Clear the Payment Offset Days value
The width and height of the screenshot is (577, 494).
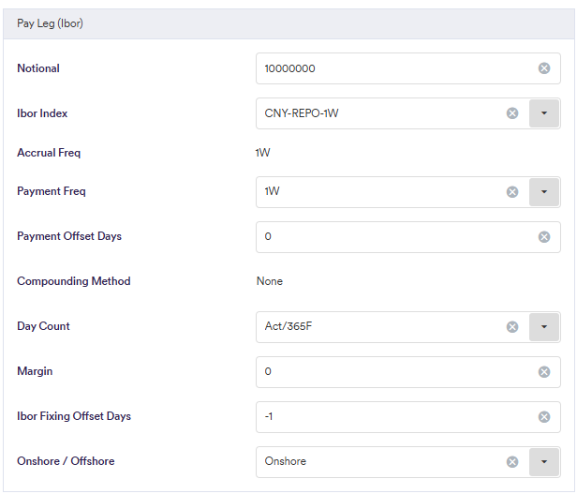(x=543, y=237)
